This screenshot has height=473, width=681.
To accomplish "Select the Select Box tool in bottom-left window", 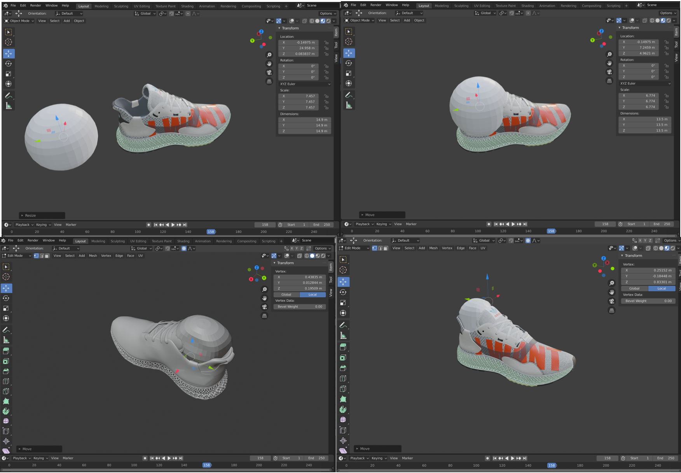I will point(6,267).
